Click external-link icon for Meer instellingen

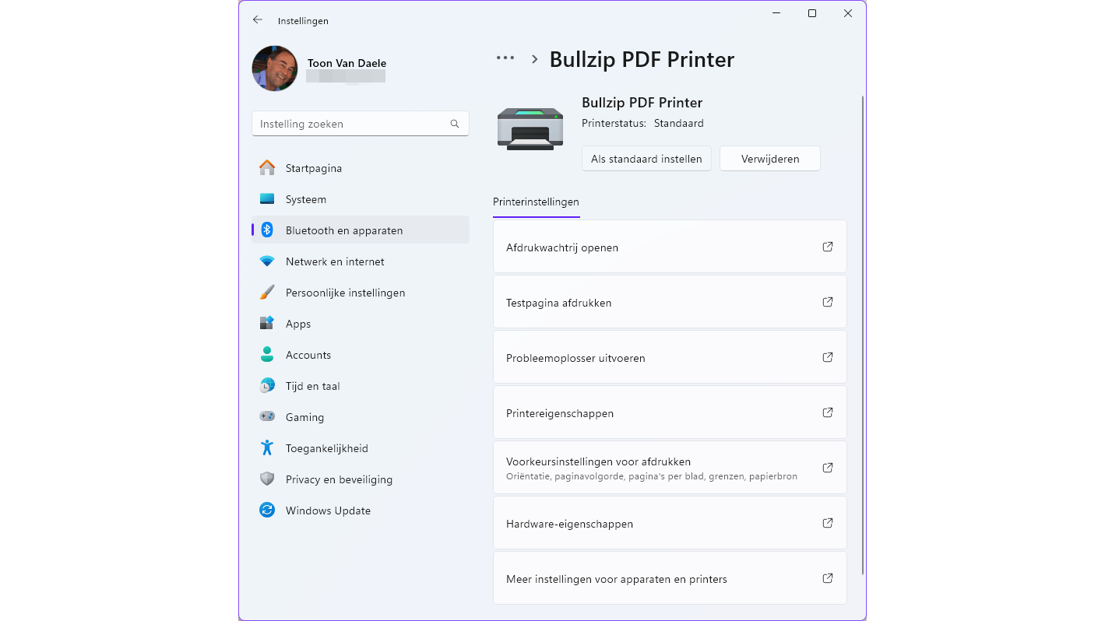click(828, 578)
